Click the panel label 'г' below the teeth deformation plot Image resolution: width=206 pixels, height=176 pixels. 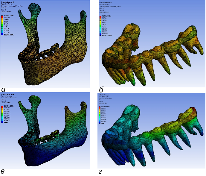[x=101, y=172]
